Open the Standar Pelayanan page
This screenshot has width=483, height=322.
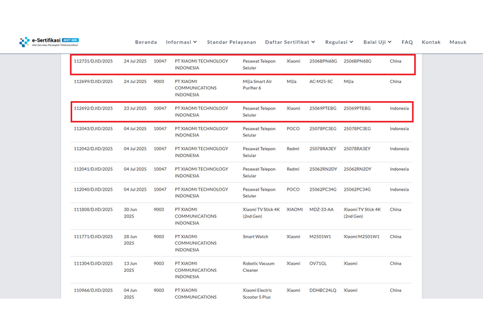(231, 42)
